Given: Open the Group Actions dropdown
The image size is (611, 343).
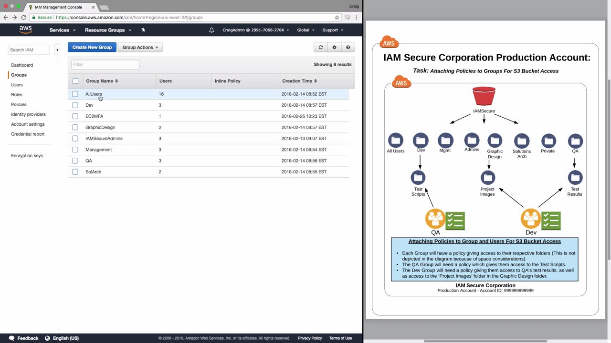Looking at the screenshot, I should pyautogui.click(x=140, y=47).
